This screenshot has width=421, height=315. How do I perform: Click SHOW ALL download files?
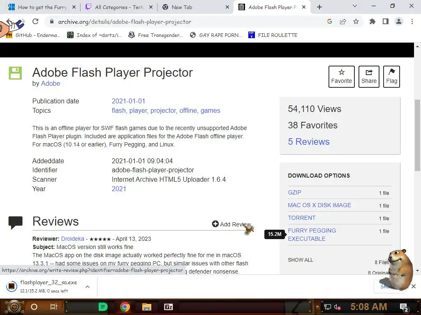click(x=301, y=260)
